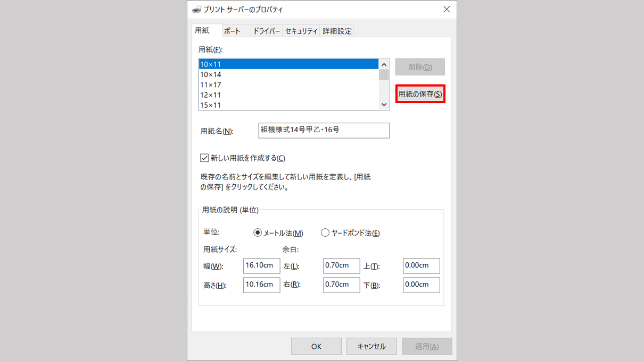Image resolution: width=644 pixels, height=361 pixels.
Task: Click the 下(B) margin field
Action: pos(422,285)
